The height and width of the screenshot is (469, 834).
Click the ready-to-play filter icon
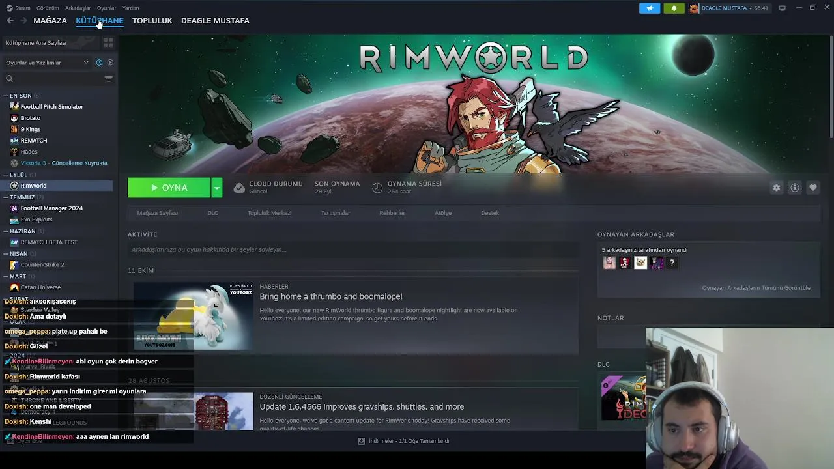click(x=110, y=63)
